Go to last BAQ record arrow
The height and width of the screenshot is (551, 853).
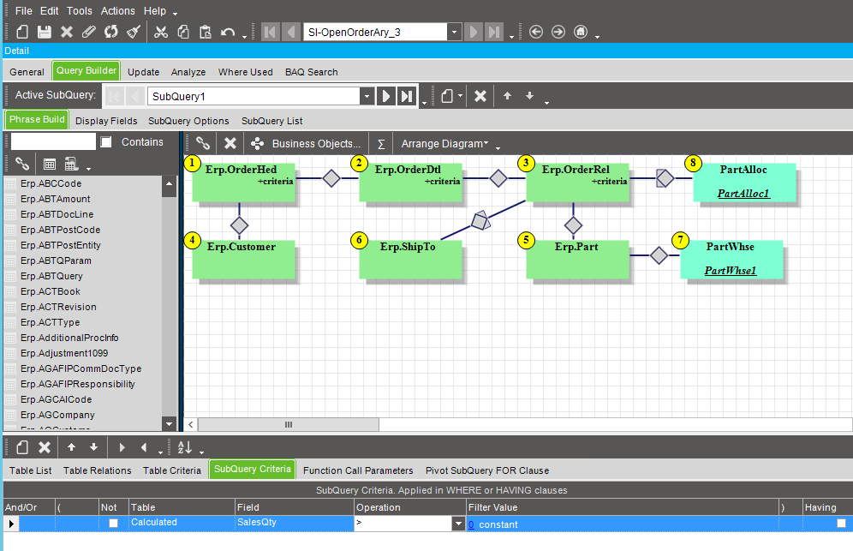[x=494, y=32]
